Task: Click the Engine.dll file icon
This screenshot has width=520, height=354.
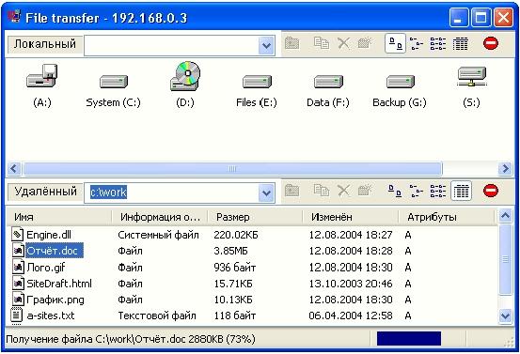Action: pyautogui.click(x=17, y=235)
